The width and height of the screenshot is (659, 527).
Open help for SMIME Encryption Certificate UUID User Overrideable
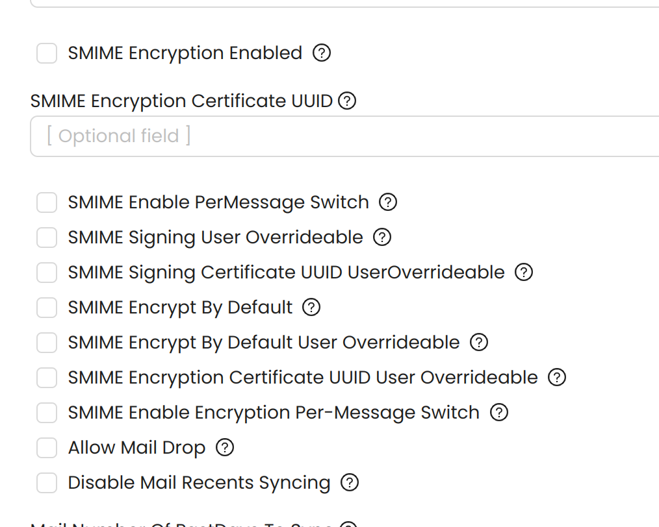coord(557,377)
